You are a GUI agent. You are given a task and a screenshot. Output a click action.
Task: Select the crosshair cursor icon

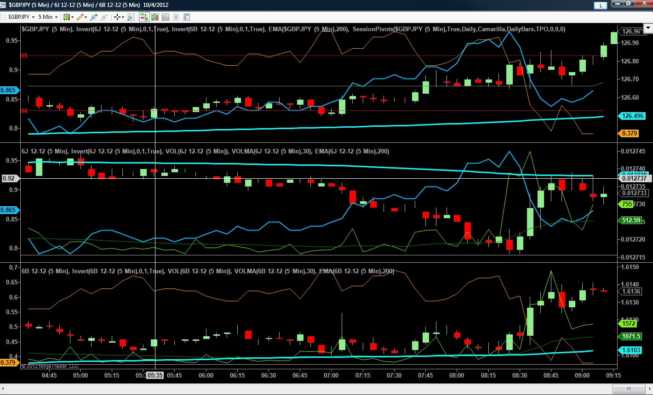click(x=117, y=17)
